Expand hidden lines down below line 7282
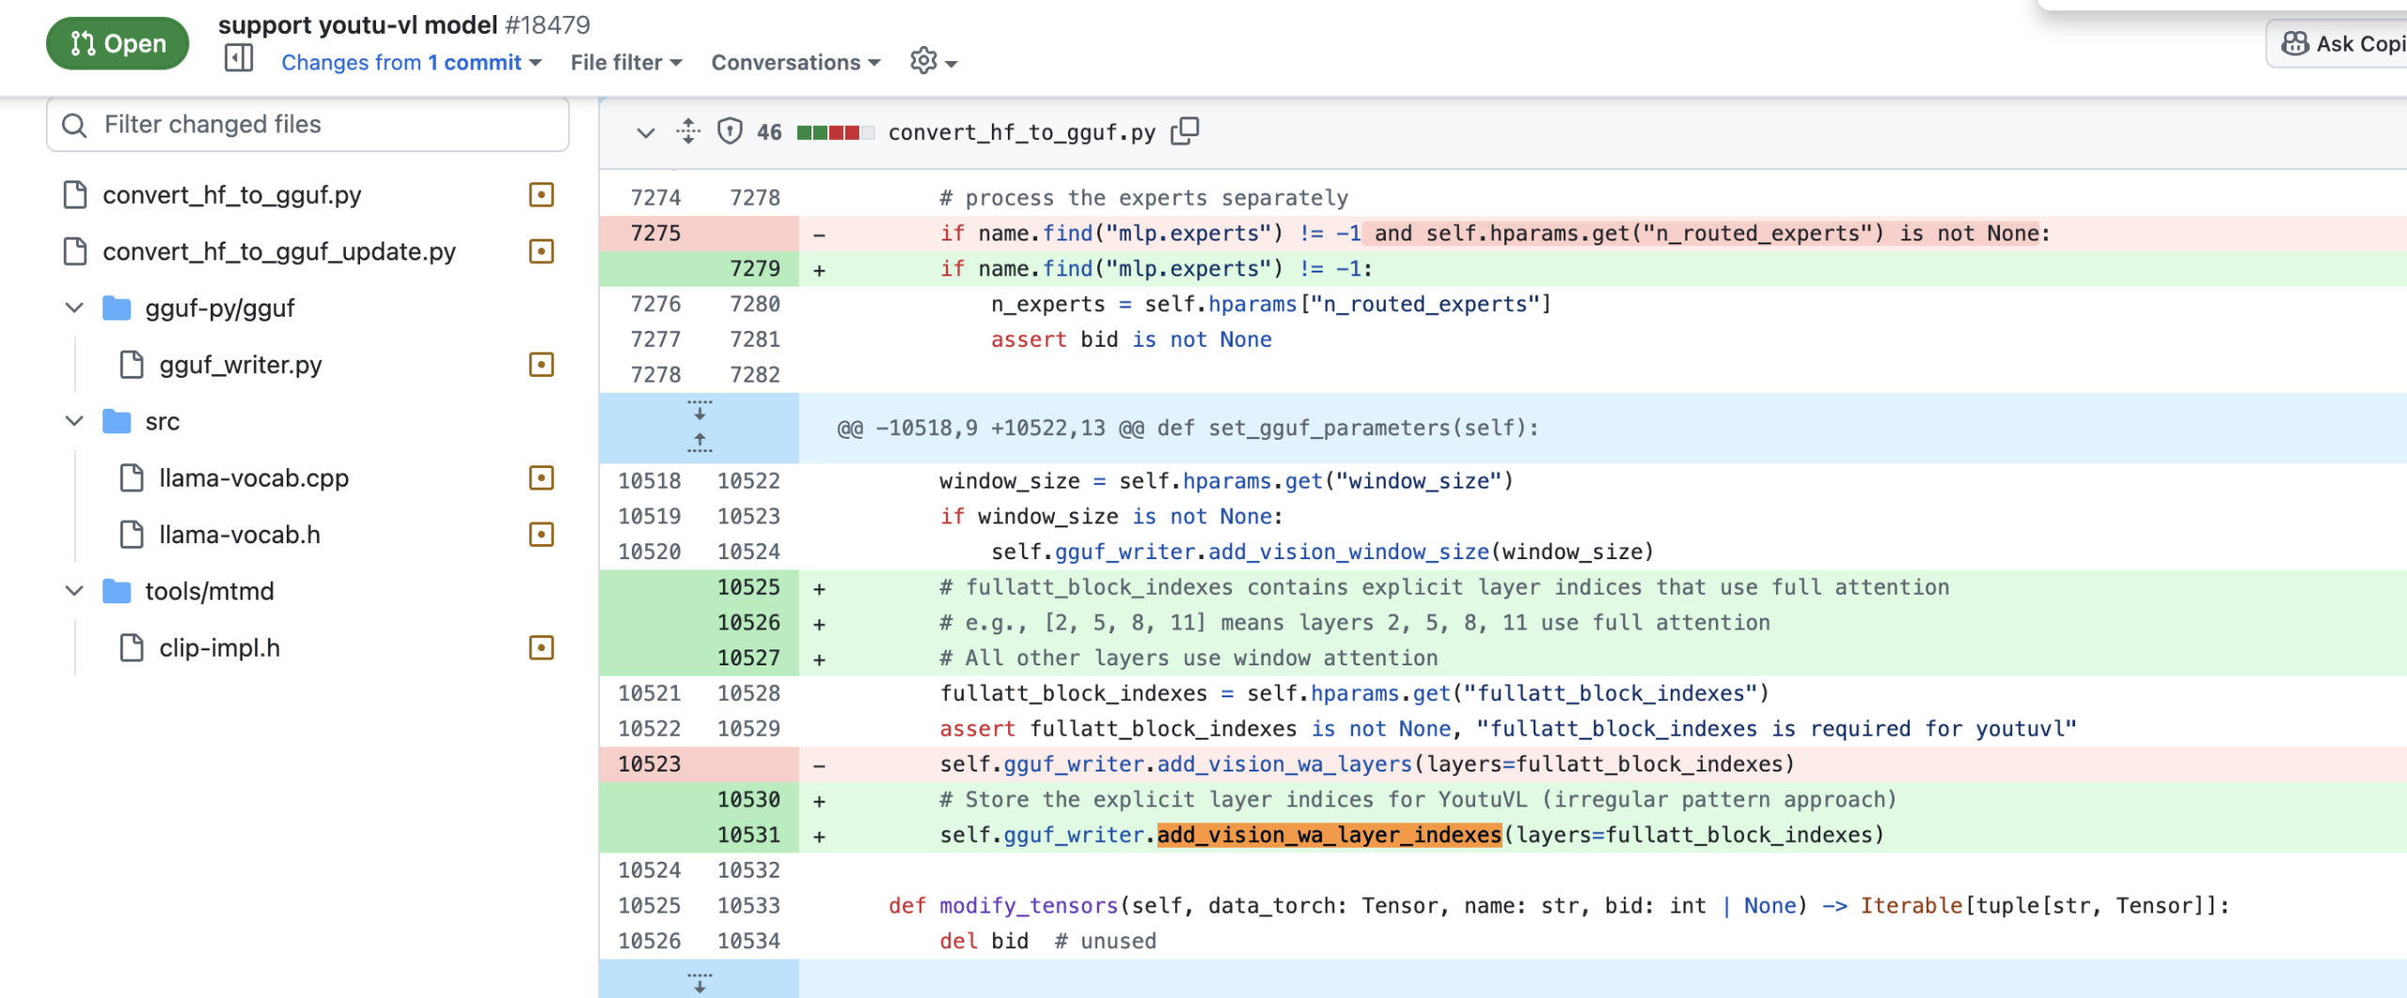2407x998 pixels. coord(700,411)
